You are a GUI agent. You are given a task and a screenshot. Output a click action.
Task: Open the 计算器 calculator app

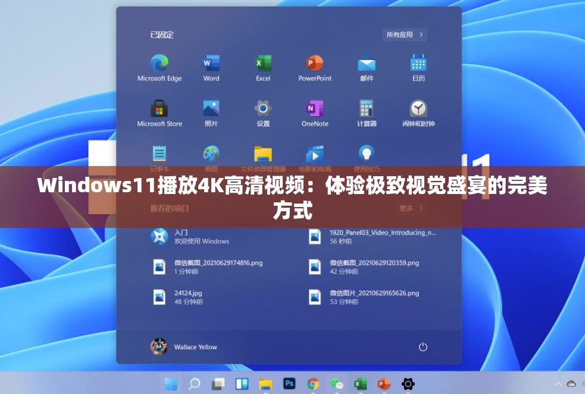pyautogui.click(x=367, y=114)
